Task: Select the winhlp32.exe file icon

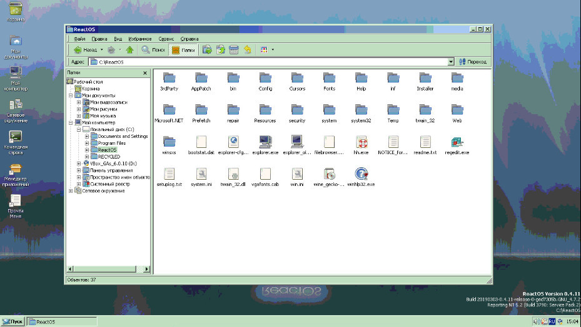Action: click(361, 173)
